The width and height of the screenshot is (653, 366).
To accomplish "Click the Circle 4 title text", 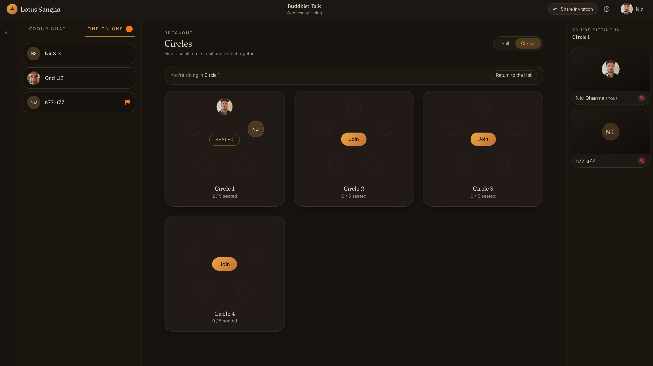I will point(224,314).
